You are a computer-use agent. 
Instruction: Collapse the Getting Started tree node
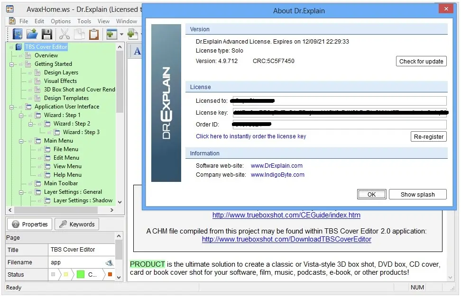point(11,64)
